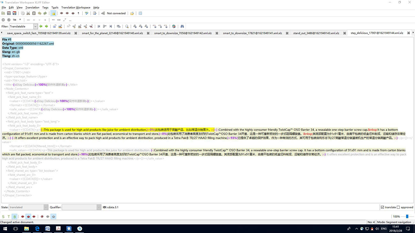Open the notification center icon

pyautogui.click(x=408, y=229)
